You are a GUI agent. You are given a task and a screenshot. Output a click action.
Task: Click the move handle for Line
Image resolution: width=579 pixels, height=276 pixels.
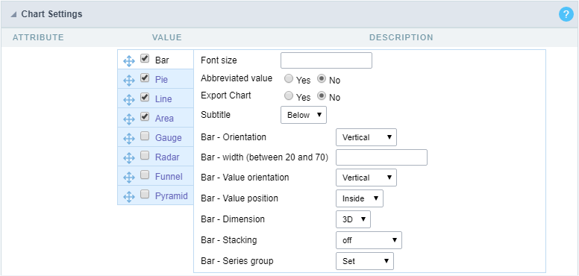coord(128,100)
